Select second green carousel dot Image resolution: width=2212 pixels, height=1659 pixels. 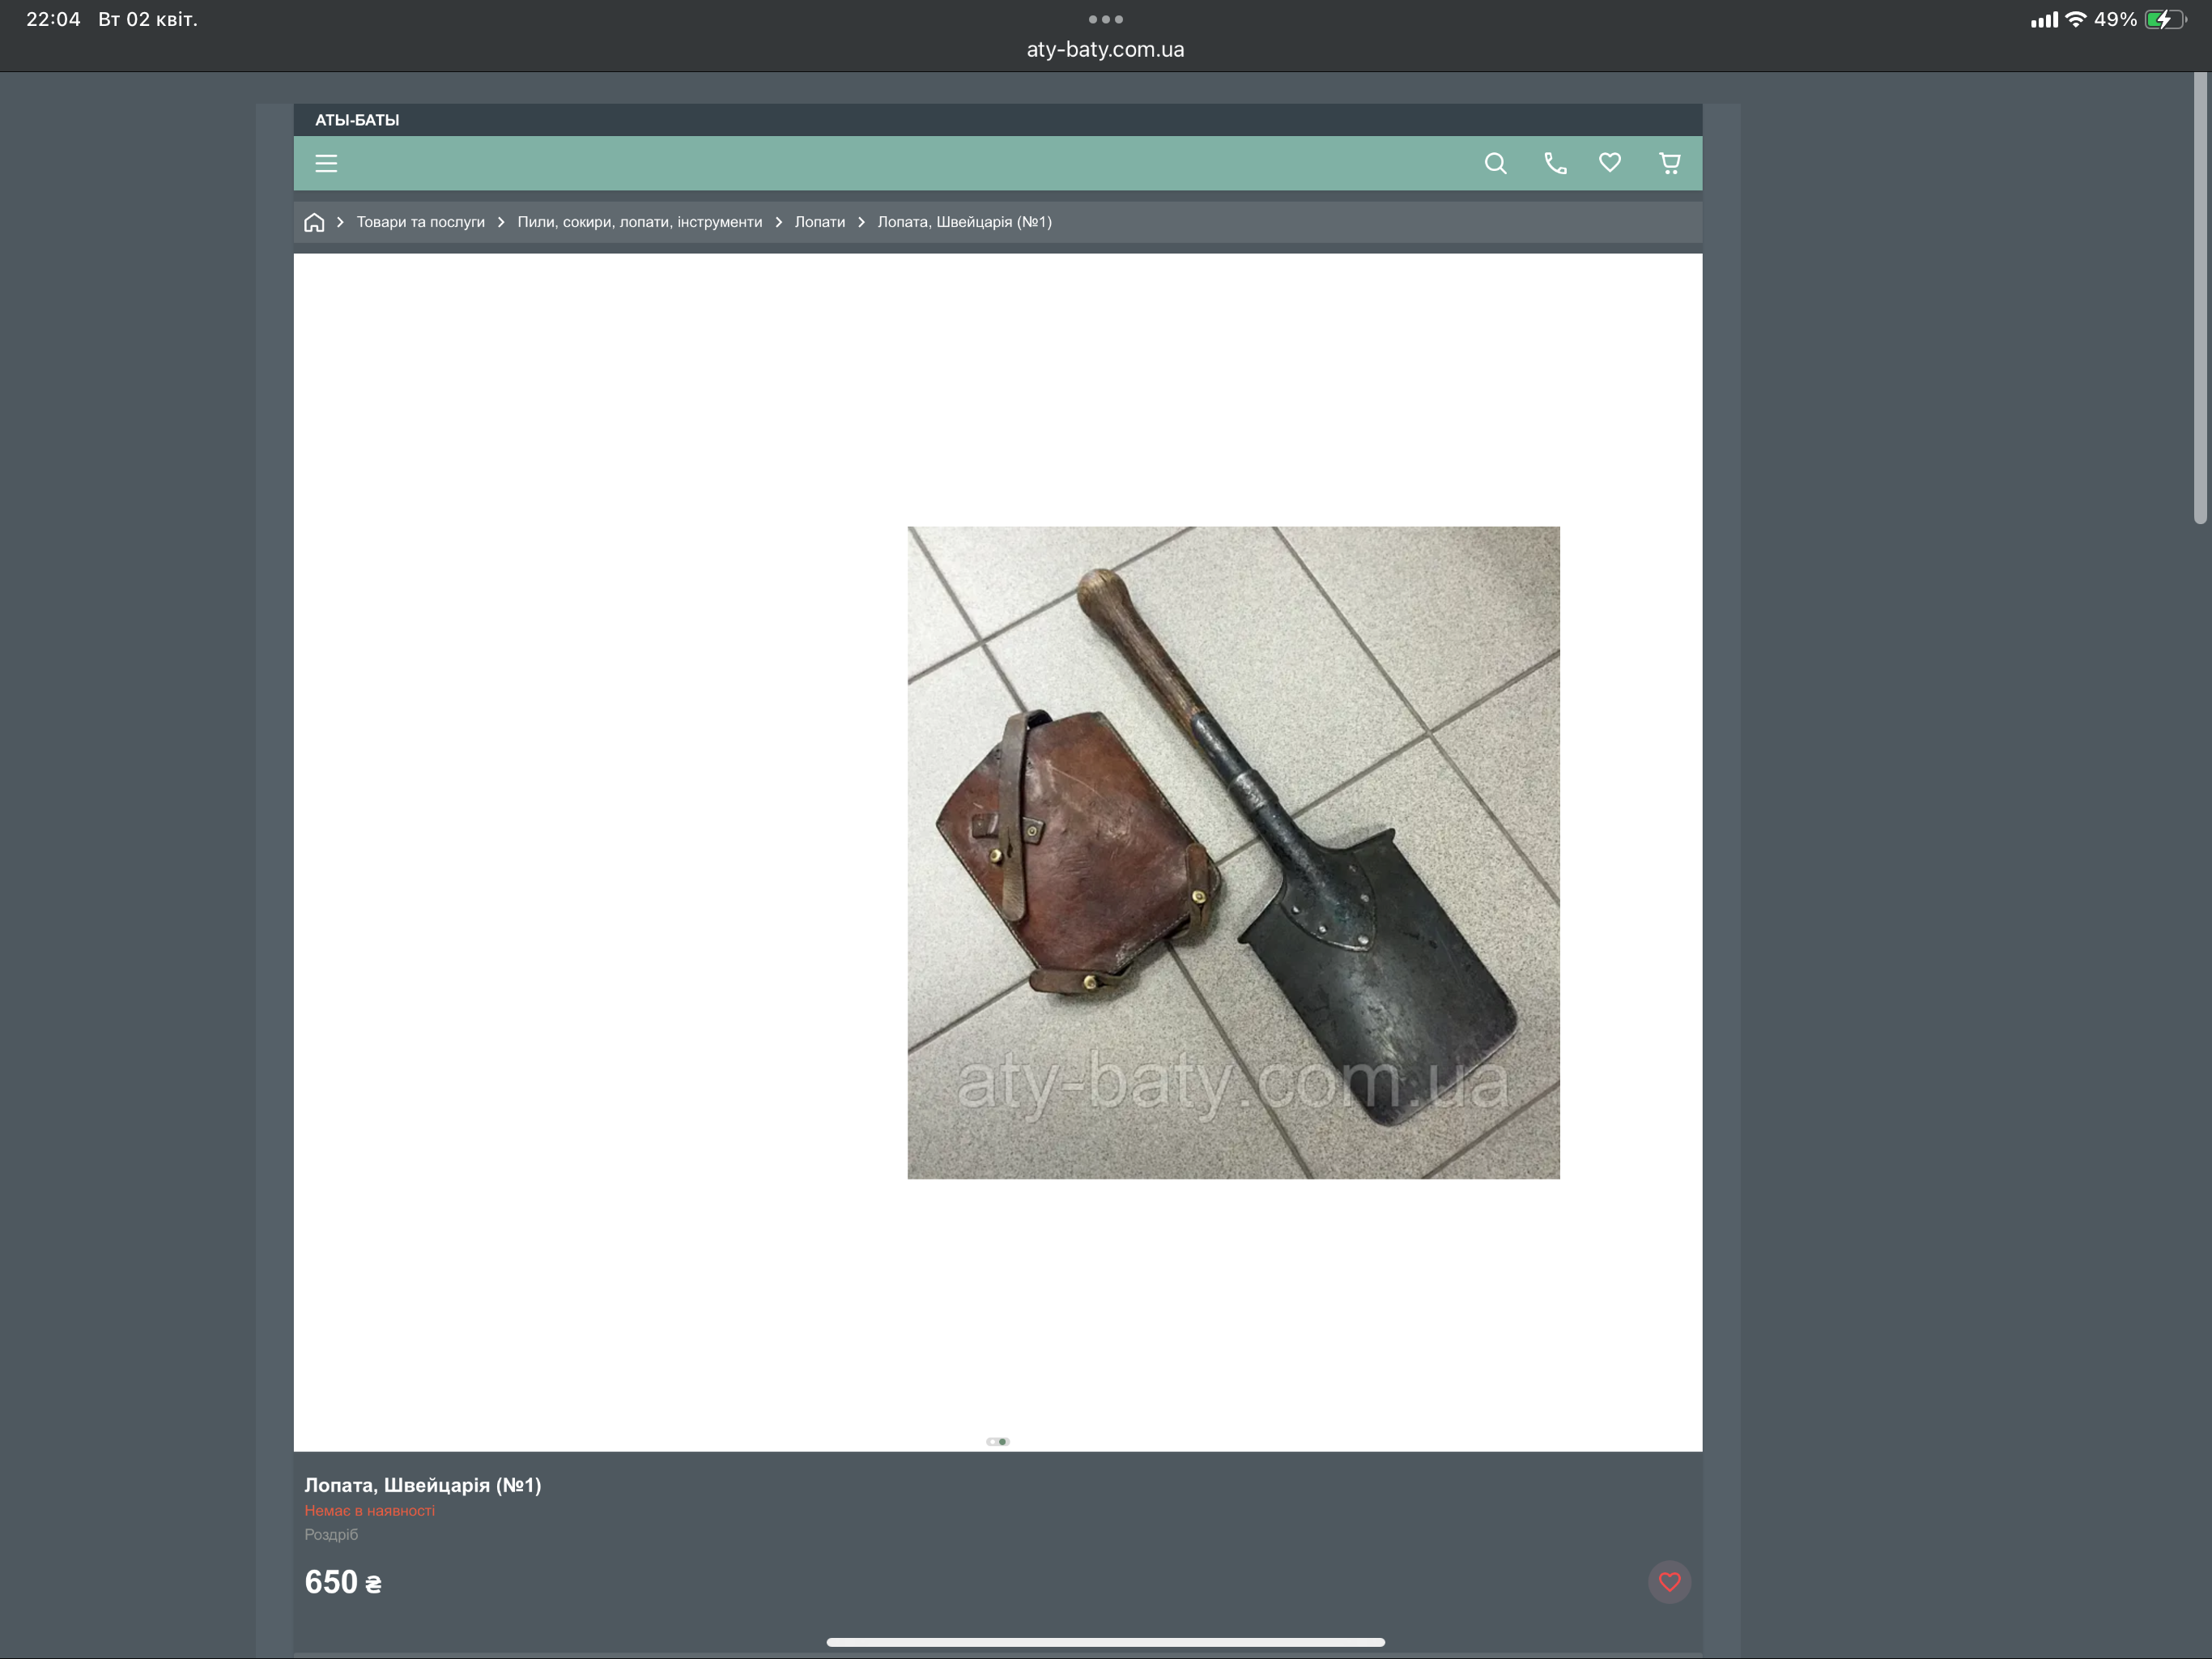tap(1003, 1442)
